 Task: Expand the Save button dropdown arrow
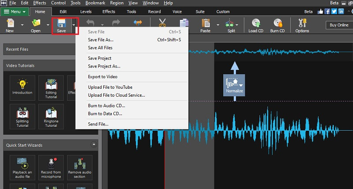(74, 25)
